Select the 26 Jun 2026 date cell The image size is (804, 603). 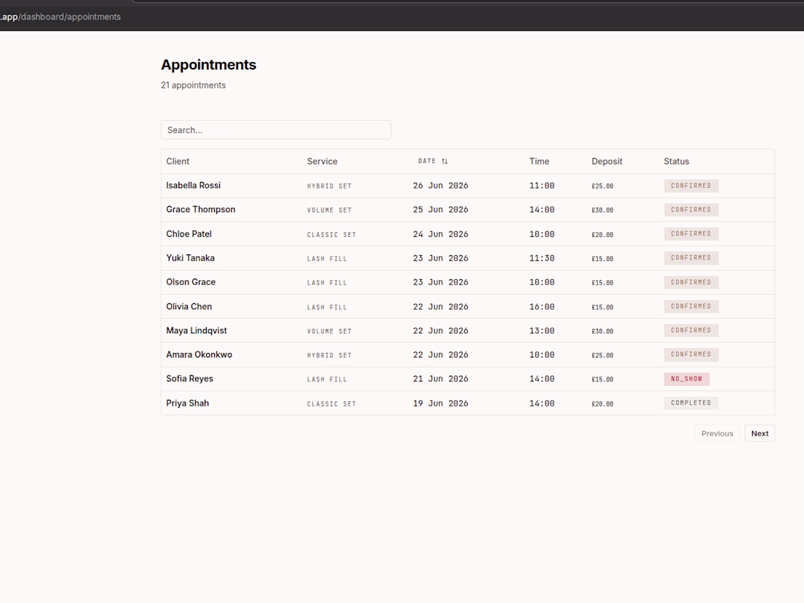click(441, 186)
